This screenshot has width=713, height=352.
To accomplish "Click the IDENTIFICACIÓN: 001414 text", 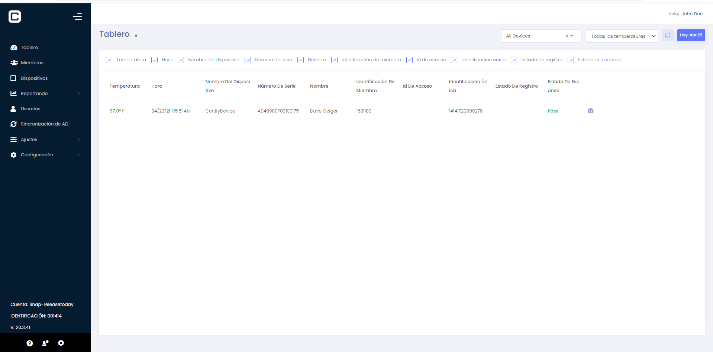I will [36, 316].
